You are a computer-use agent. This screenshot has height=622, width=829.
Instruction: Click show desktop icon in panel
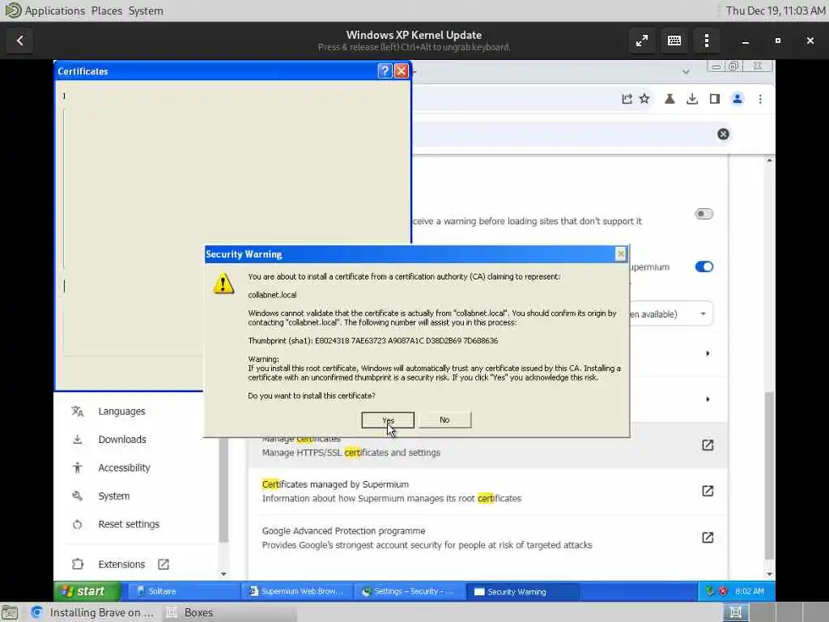click(10, 613)
